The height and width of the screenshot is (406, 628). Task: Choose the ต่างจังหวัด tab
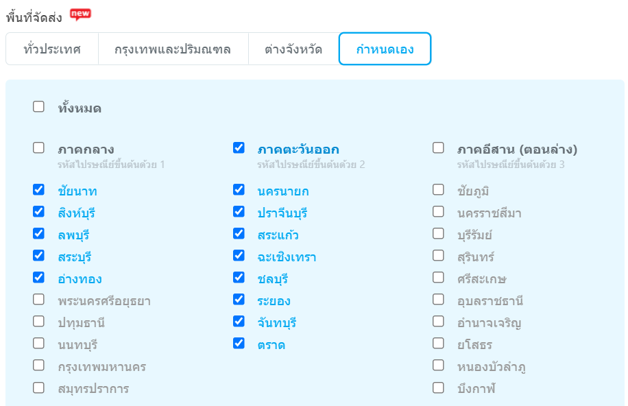293,49
